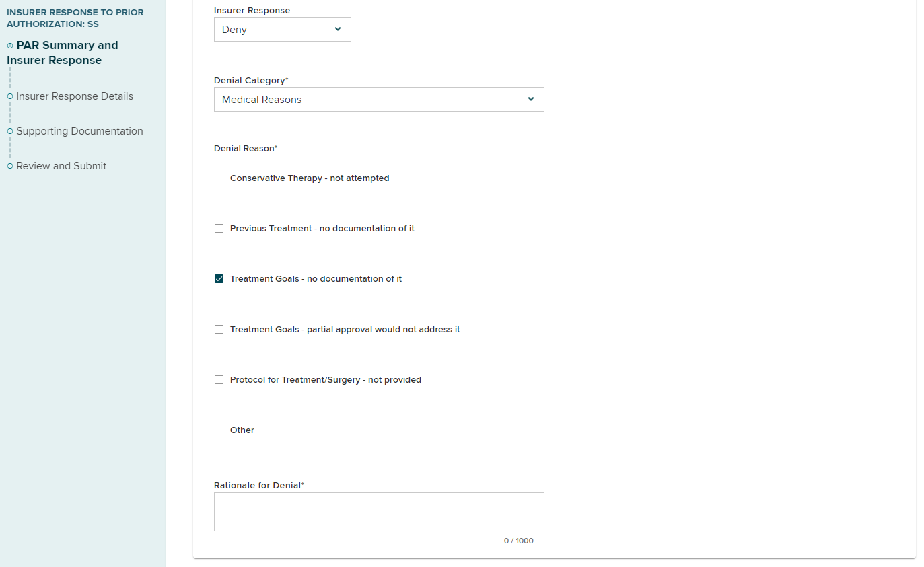Screen dimensions: 924x567
Task: Check Conservative Therapy - not attempted
Action: tap(219, 178)
